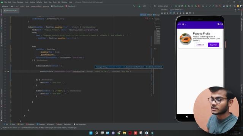
Task: Click the emulator snapshots clock icon
Action: click(x=190, y=13)
